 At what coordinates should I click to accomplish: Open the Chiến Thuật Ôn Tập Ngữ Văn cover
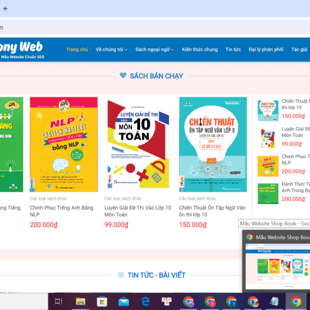click(x=213, y=144)
